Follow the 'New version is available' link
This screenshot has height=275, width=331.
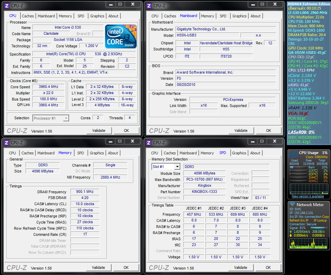click(308, 196)
